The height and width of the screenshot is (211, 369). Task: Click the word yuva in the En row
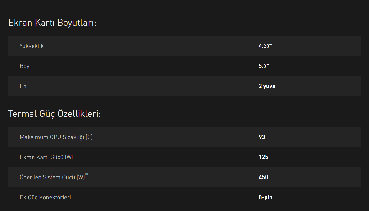269,86
